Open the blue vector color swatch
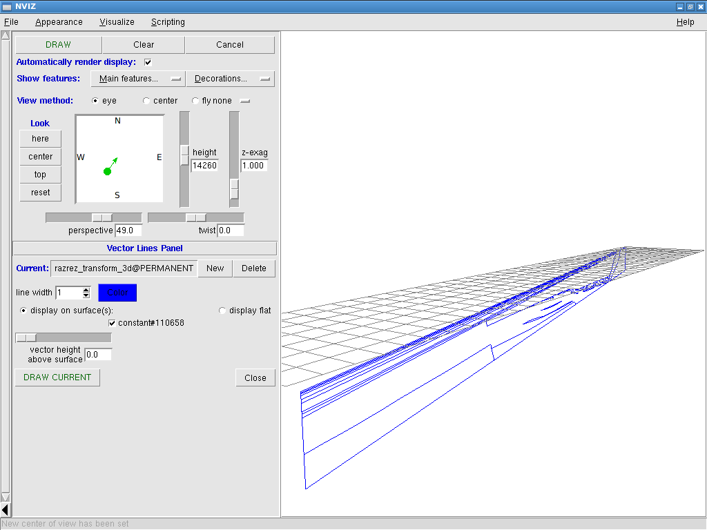This screenshot has height=530, width=707. tap(117, 293)
